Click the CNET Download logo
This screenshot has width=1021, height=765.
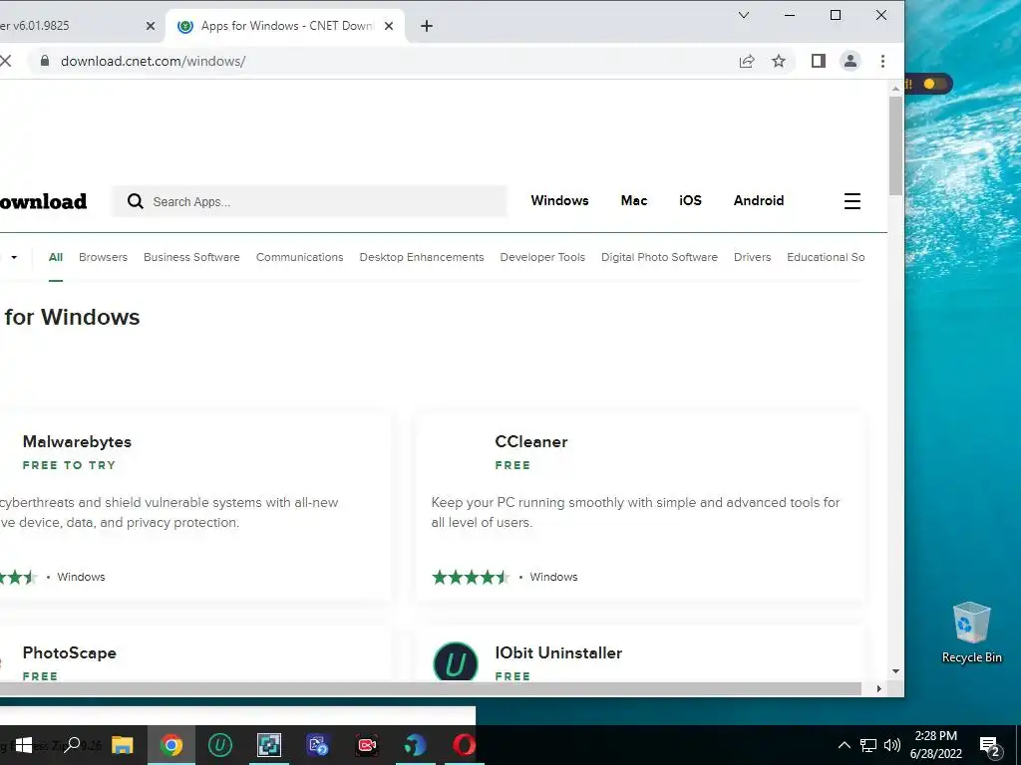click(x=43, y=201)
